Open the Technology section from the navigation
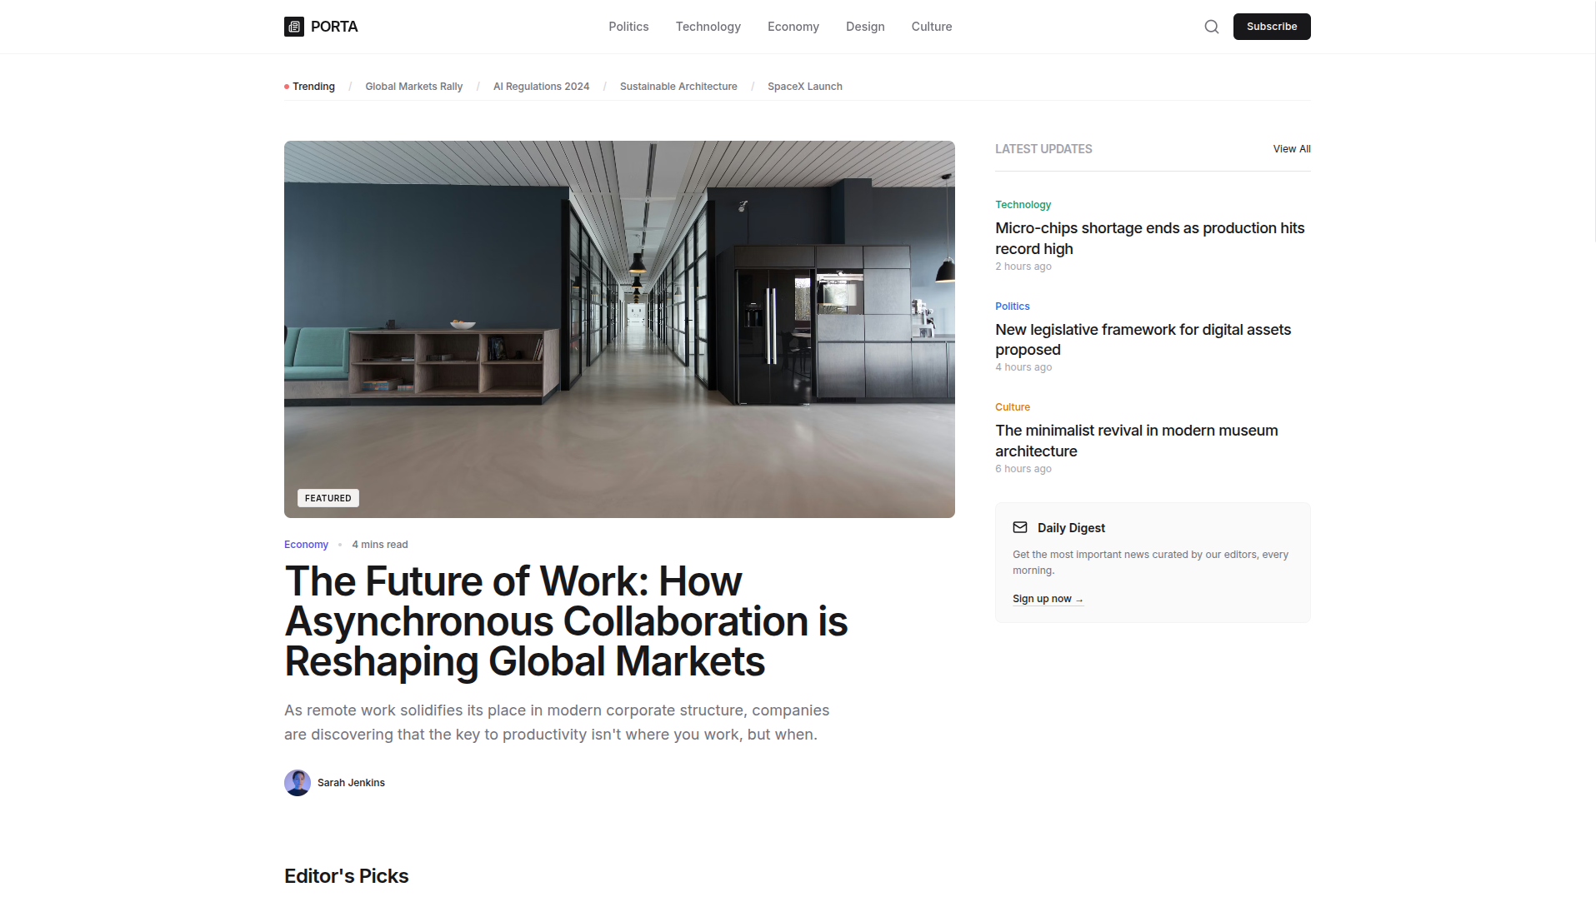 click(x=708, y=26)
